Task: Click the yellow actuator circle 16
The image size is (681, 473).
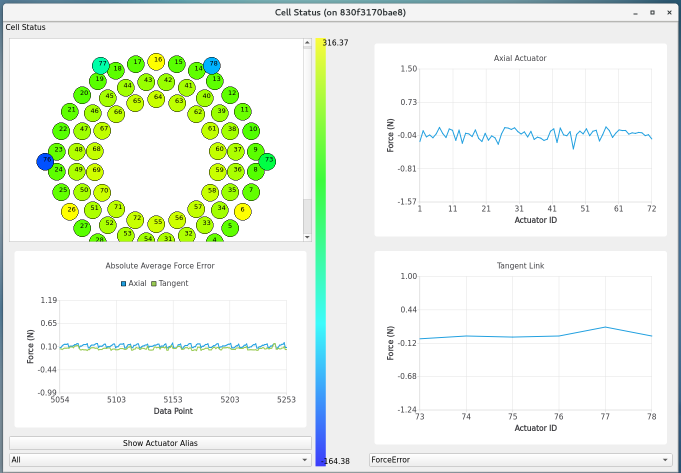Action: 156,61
